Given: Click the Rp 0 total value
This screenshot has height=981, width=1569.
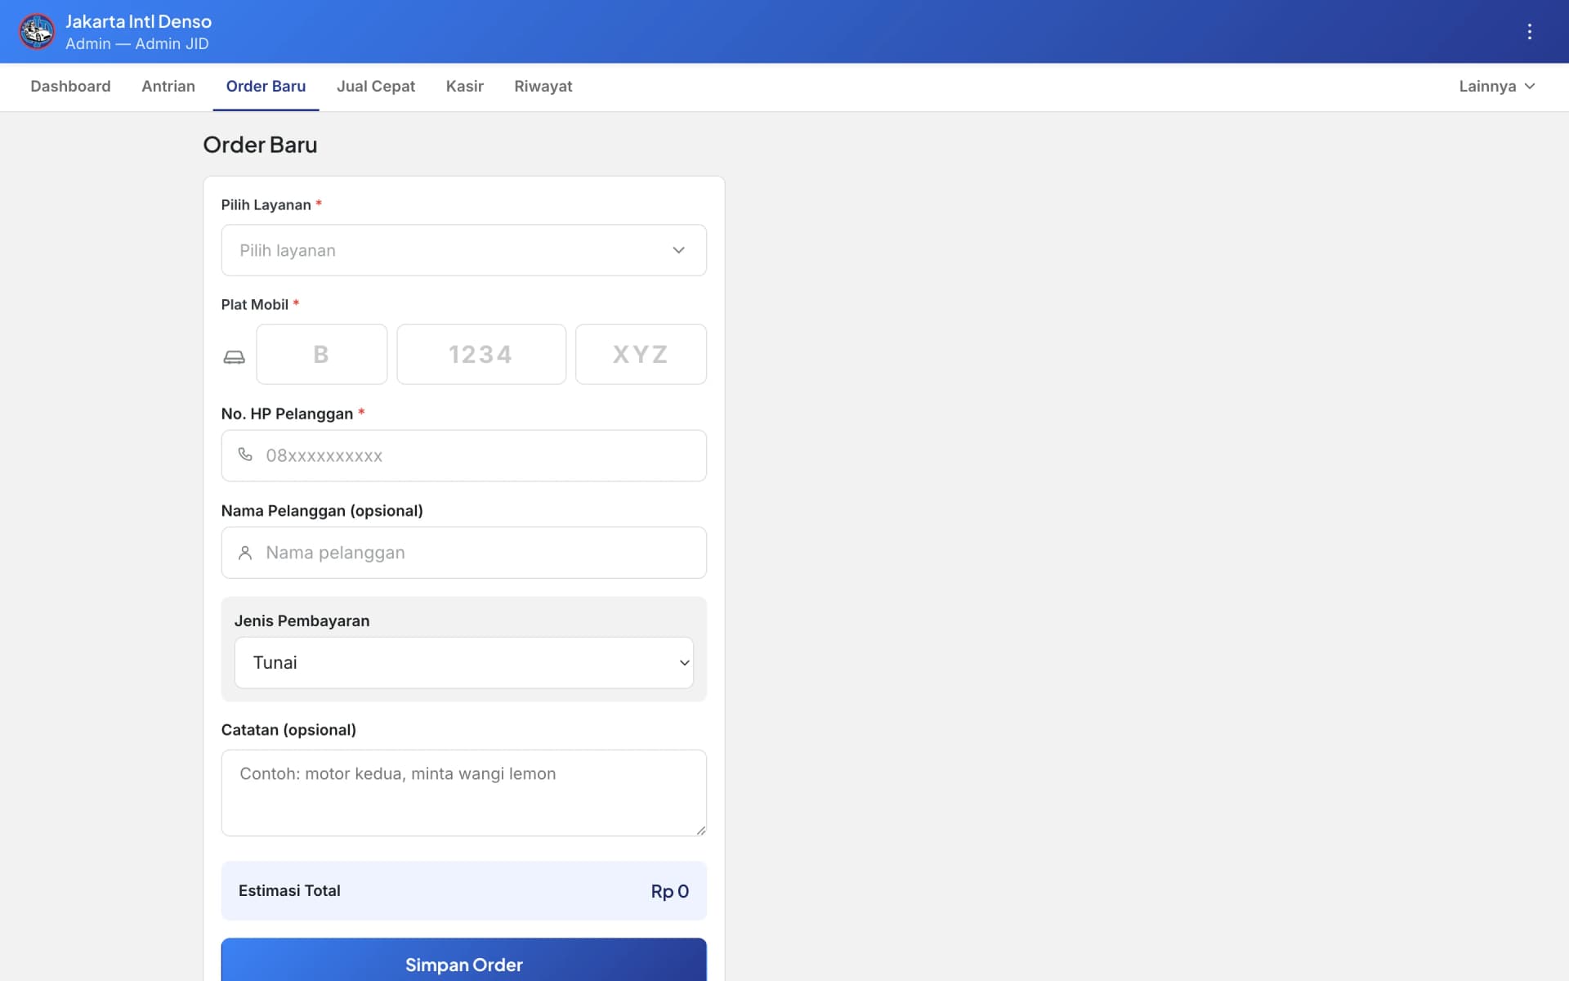Looking at the screenshot, I should pos(670,891).
